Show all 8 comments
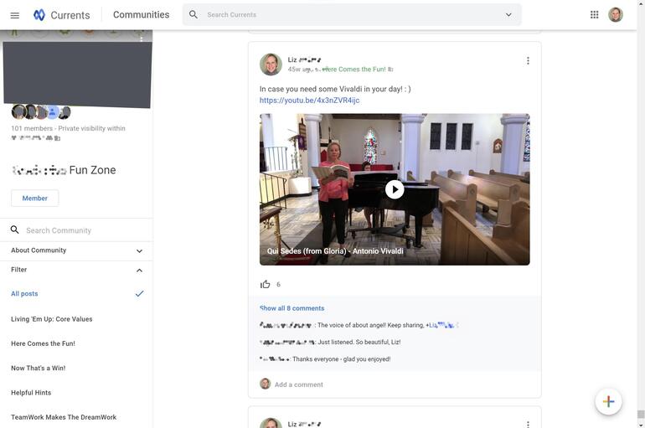Screen dimensions: 645x428 pyautogui.click(x=292, y=308)
